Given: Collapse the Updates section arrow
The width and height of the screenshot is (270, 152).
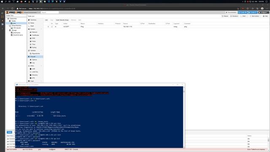Looking at the screenshot, I should (41, 51).
